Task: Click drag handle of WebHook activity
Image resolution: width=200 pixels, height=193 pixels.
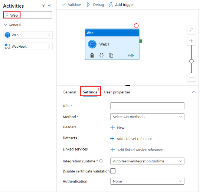Action: coord(50,46)
